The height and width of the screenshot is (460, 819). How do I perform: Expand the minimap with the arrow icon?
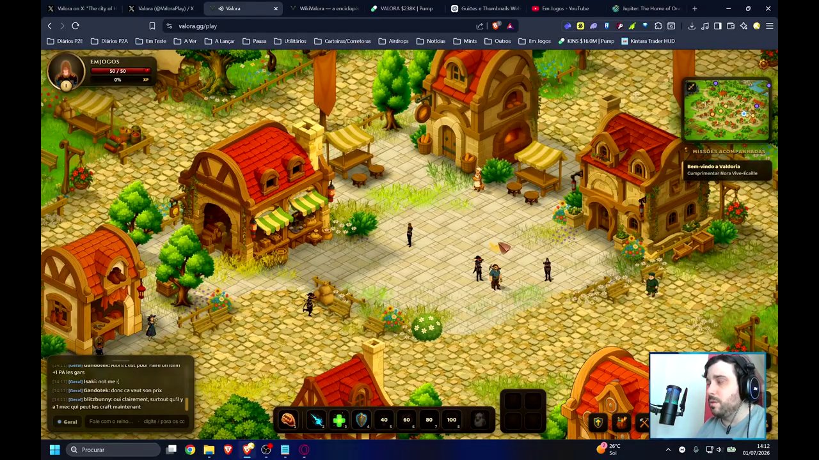click(691, 86)
